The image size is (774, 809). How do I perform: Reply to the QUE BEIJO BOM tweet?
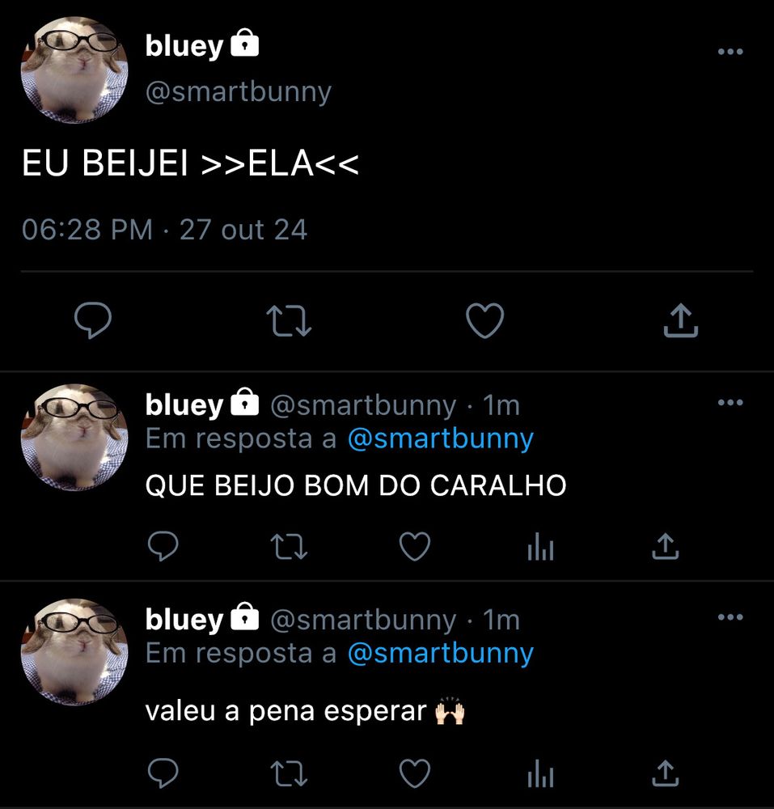tap(163, 546)
